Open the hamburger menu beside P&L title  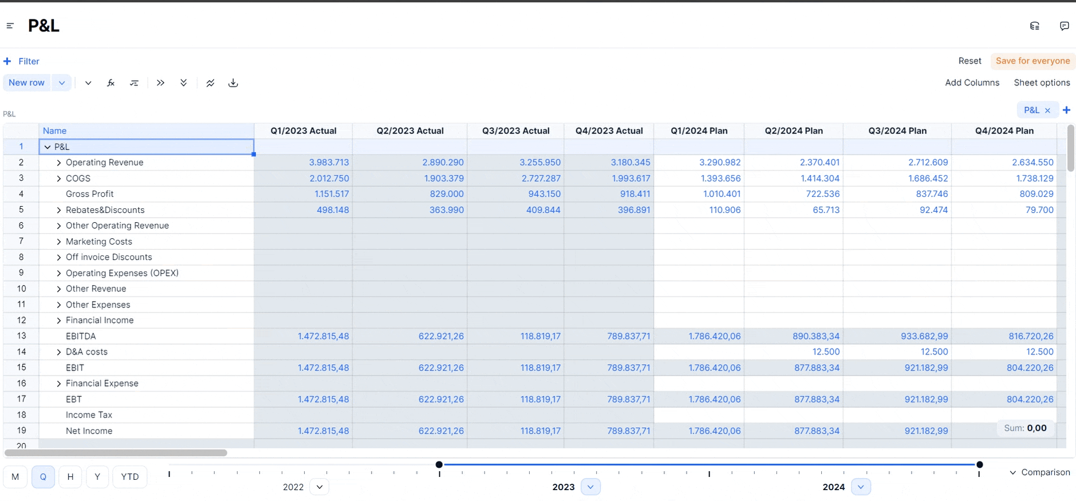(10, 26)
